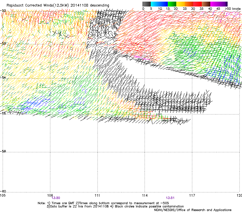The width and height of the screenshot is (242, 212).
Task: Click the latitude label -58
Action: tap(3, 151)
